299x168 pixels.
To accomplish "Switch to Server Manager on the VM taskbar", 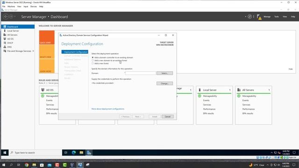I will click(89, 153).
